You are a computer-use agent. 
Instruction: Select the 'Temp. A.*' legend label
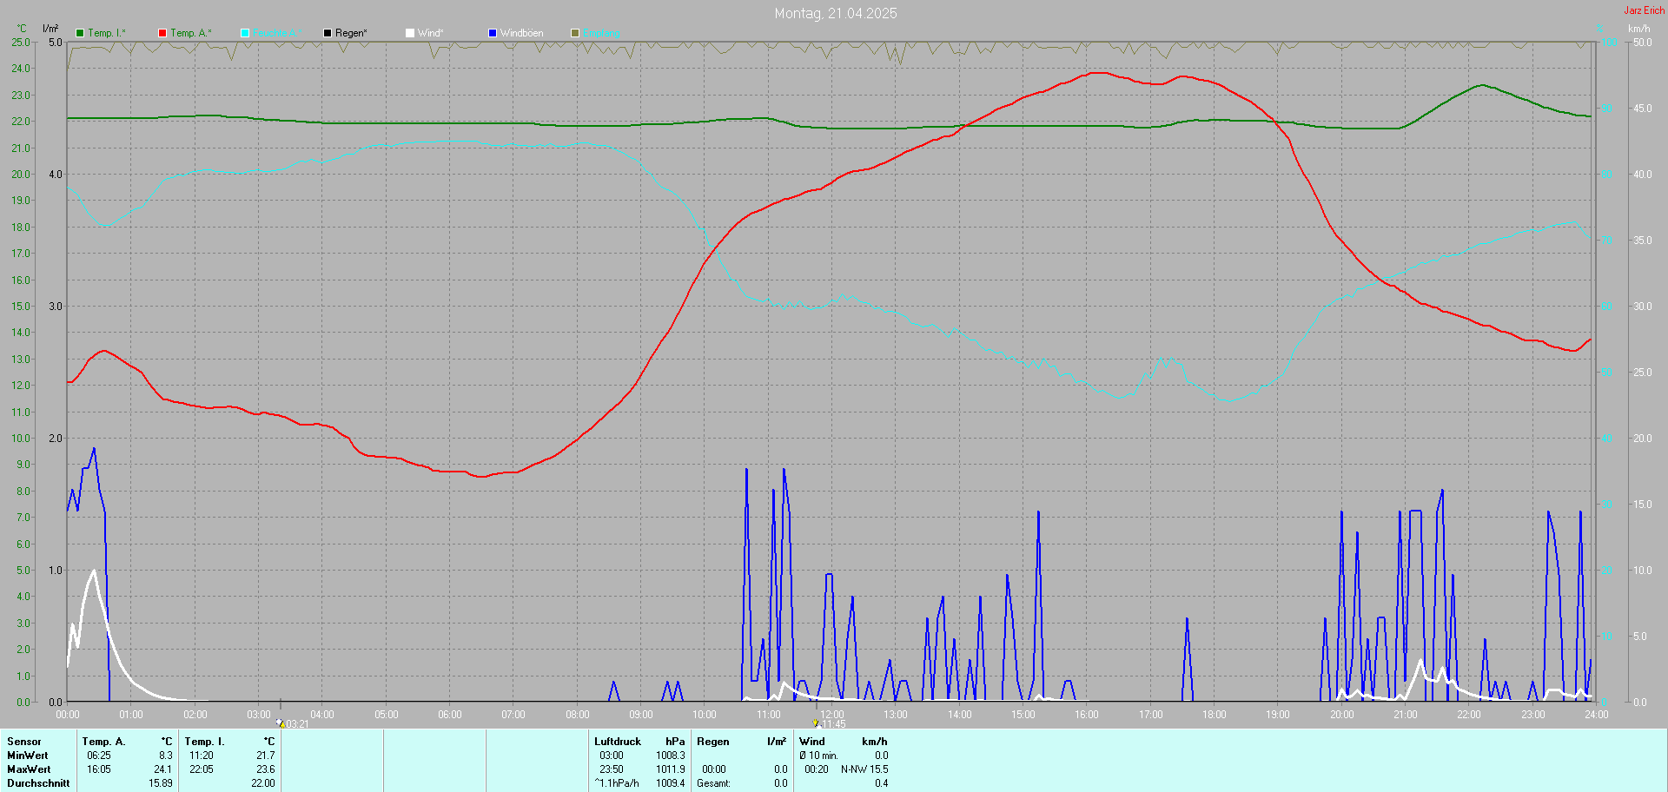tap(191, 33)
